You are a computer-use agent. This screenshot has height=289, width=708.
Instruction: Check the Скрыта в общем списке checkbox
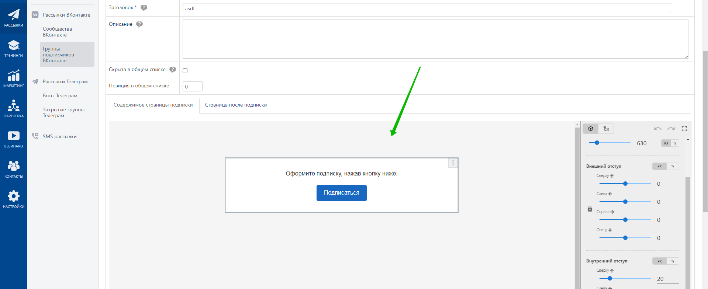(185, 70)
